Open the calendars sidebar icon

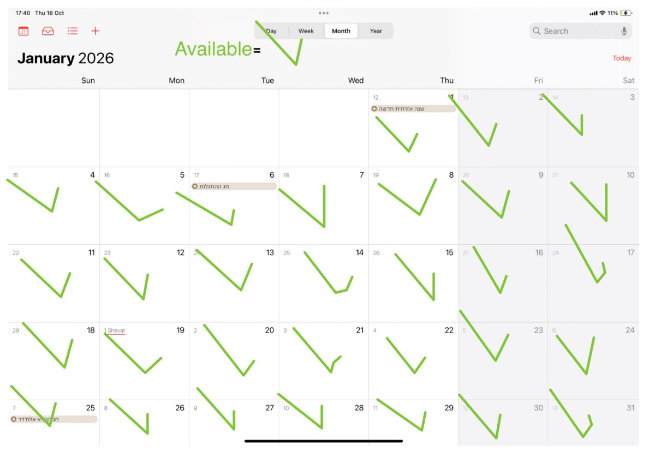(23, 31)
